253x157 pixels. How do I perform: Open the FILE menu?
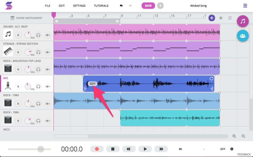coord(47,5)
